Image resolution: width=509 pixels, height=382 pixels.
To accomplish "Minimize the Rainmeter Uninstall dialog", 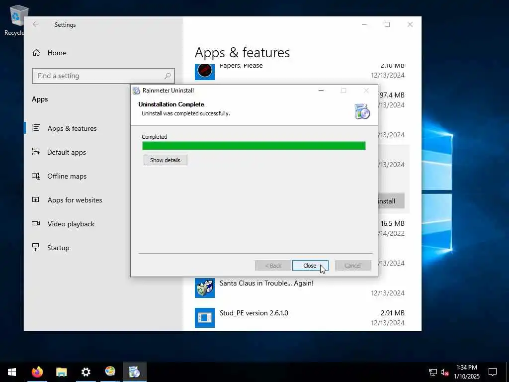I will (x=321, y=91).
